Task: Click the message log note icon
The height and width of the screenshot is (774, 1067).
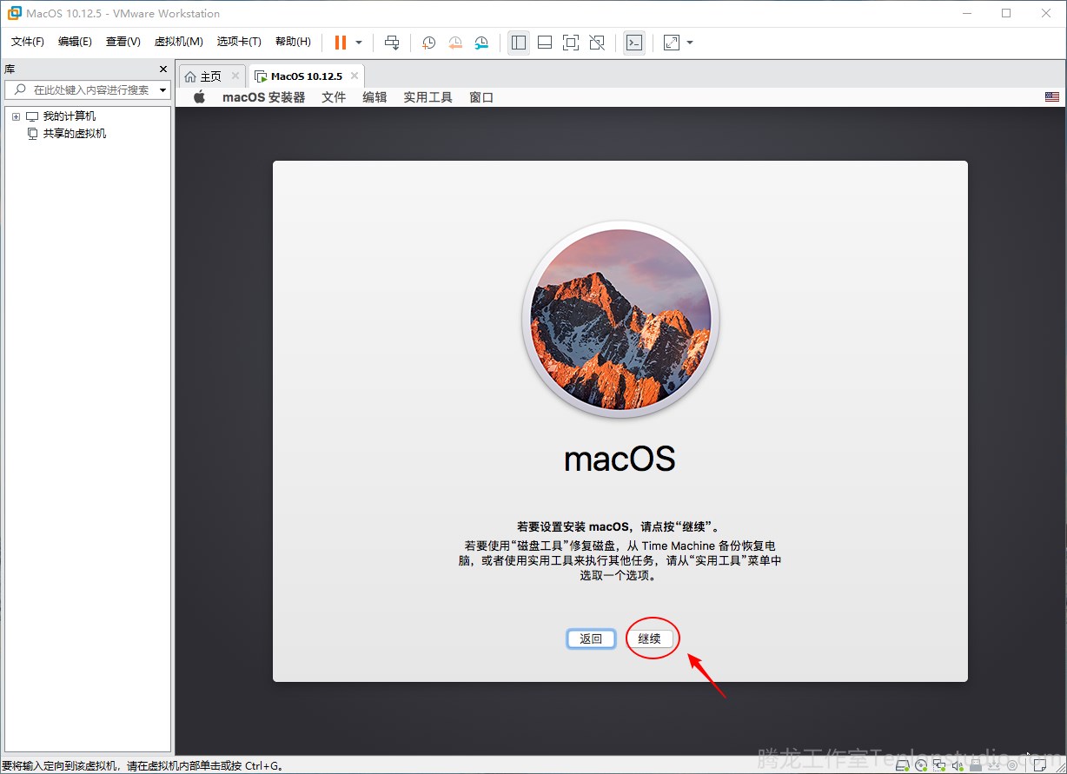Action: (x=1040, y=765)
